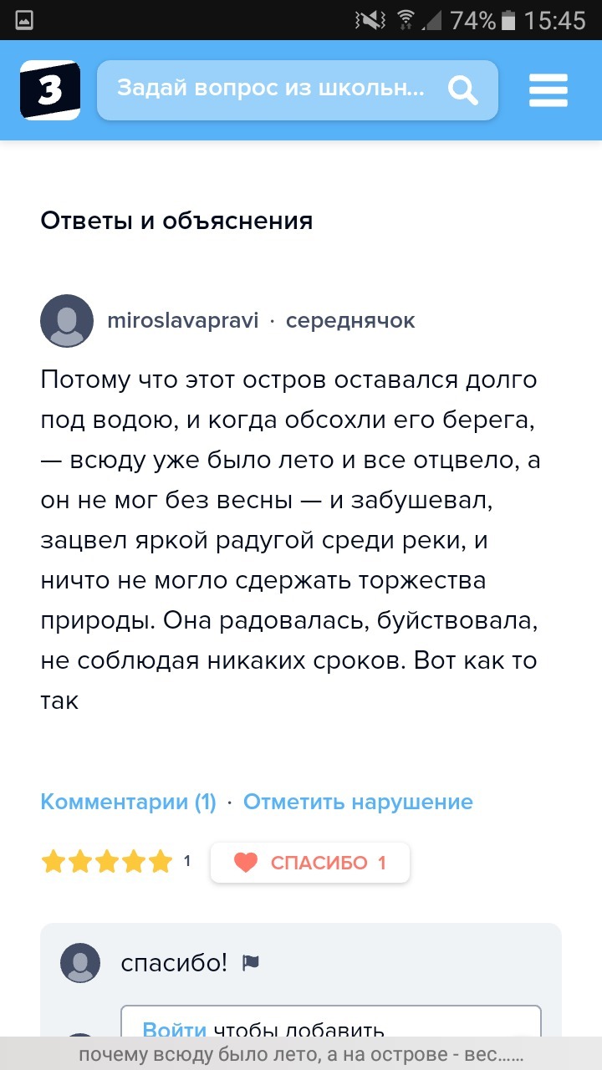Image resolution: width=602 pixels, height=1070 pixels.
Task: Tap the Wi-Fi status icon
Action: [406, 20]
